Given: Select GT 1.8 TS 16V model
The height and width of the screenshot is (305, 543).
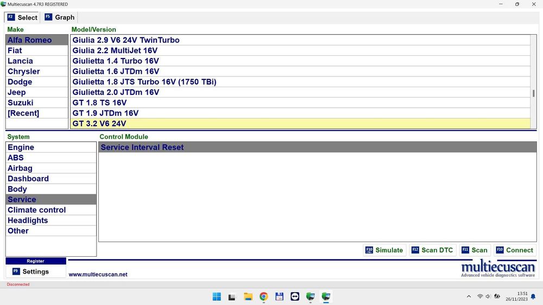Looking at the screenshot, I should (300, 102).
